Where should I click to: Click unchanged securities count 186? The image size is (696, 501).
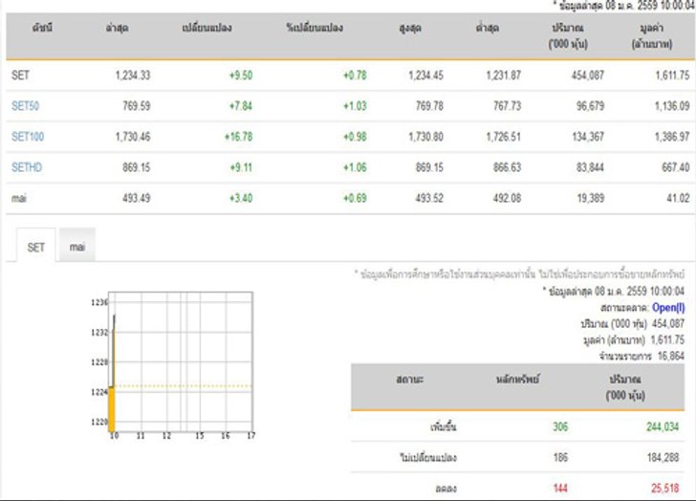coord(560,457)
